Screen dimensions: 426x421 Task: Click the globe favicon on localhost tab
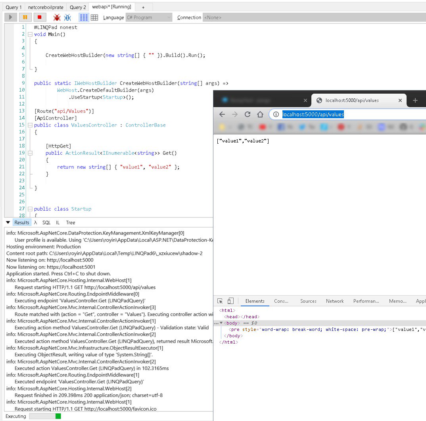click(319, 100)
